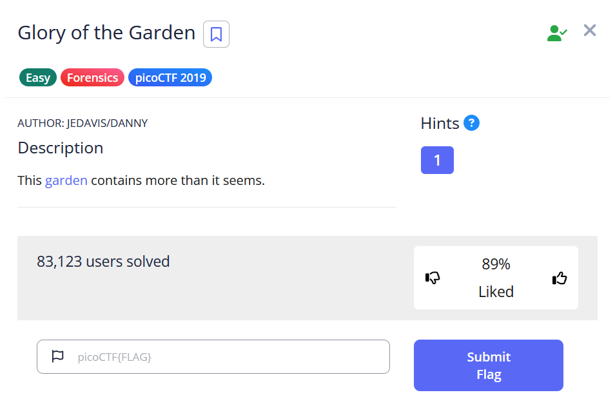
Task: Reveal hint number 1
Action: (437, 160)
